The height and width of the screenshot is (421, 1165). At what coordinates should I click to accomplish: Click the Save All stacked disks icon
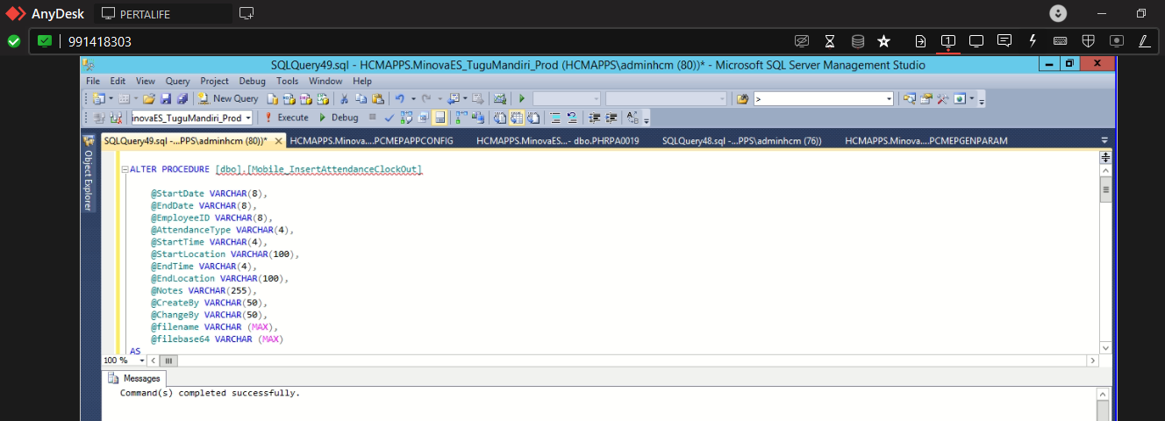[x=182, y=98]
